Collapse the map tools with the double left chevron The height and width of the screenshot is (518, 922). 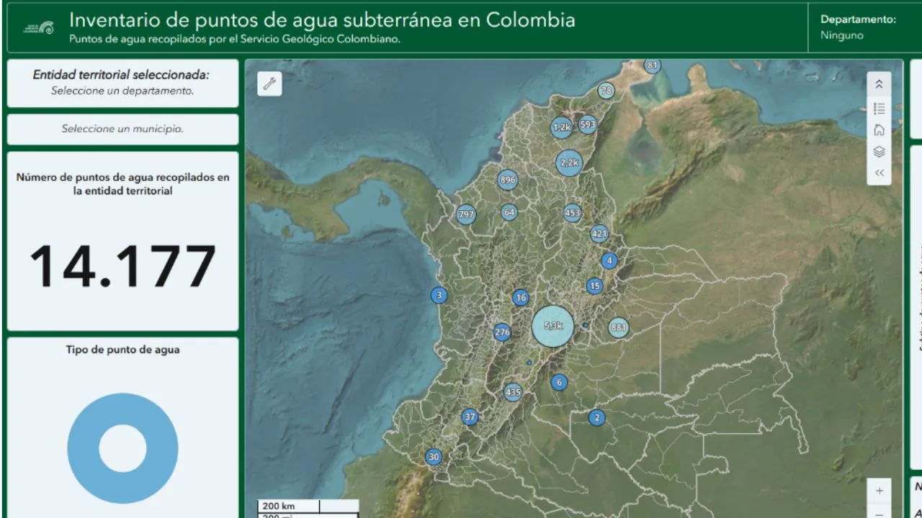click(x=879, y=173)
